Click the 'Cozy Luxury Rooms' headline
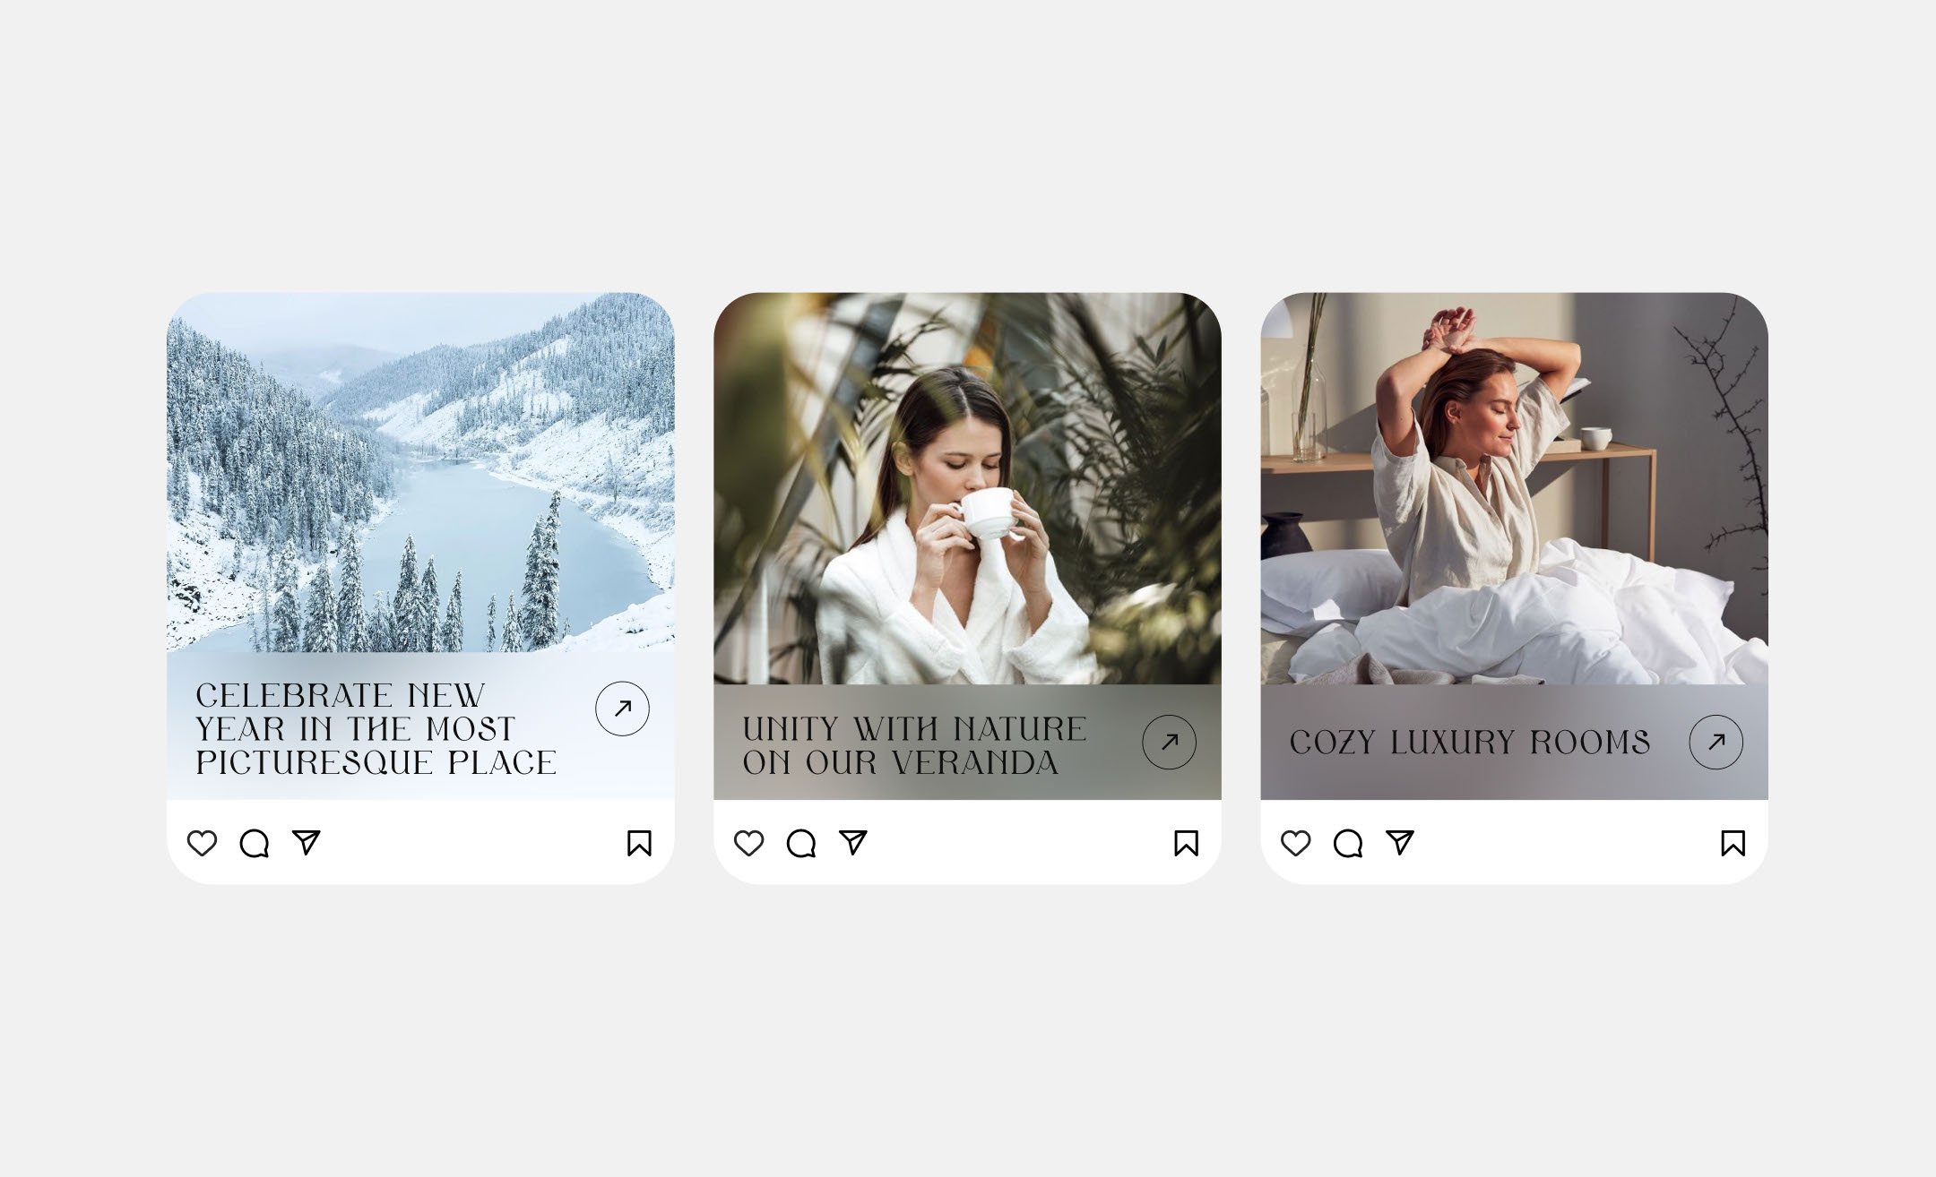This screenshot has height=1177, width=1936. click(1470, 743)
